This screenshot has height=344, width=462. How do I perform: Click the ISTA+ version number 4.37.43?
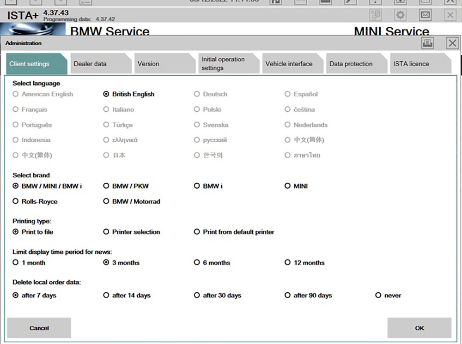pyautogui.click(x=56, y=12)
